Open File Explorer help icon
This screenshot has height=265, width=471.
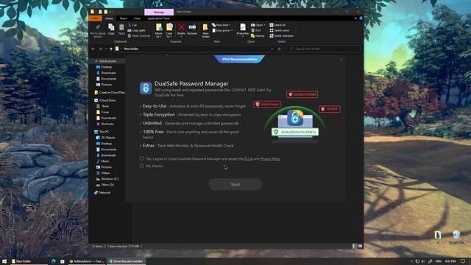tap(361, 18)
